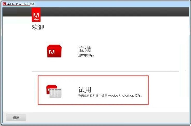Click the Adobe Photoshop CS6 window title text

pos(20,4)
